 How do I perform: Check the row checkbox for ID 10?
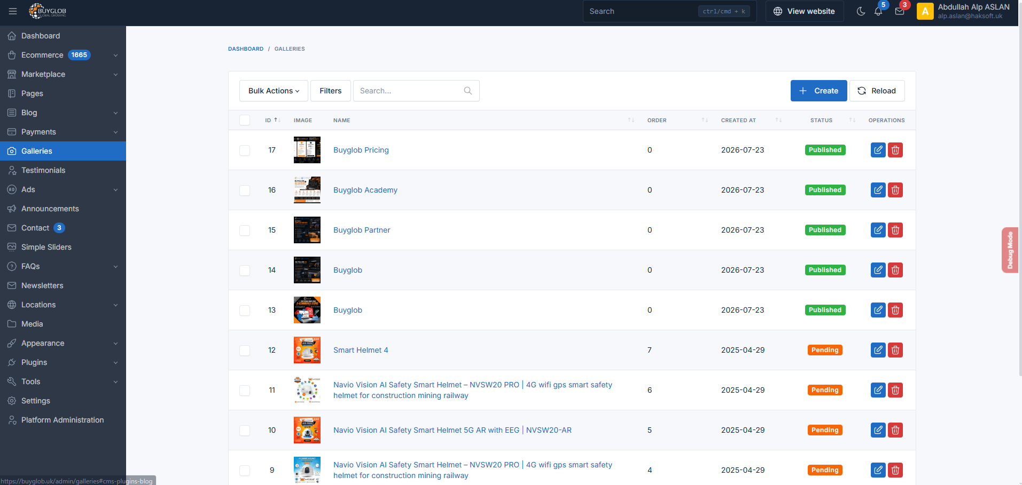pyautogui.click(x=245, y=431)
